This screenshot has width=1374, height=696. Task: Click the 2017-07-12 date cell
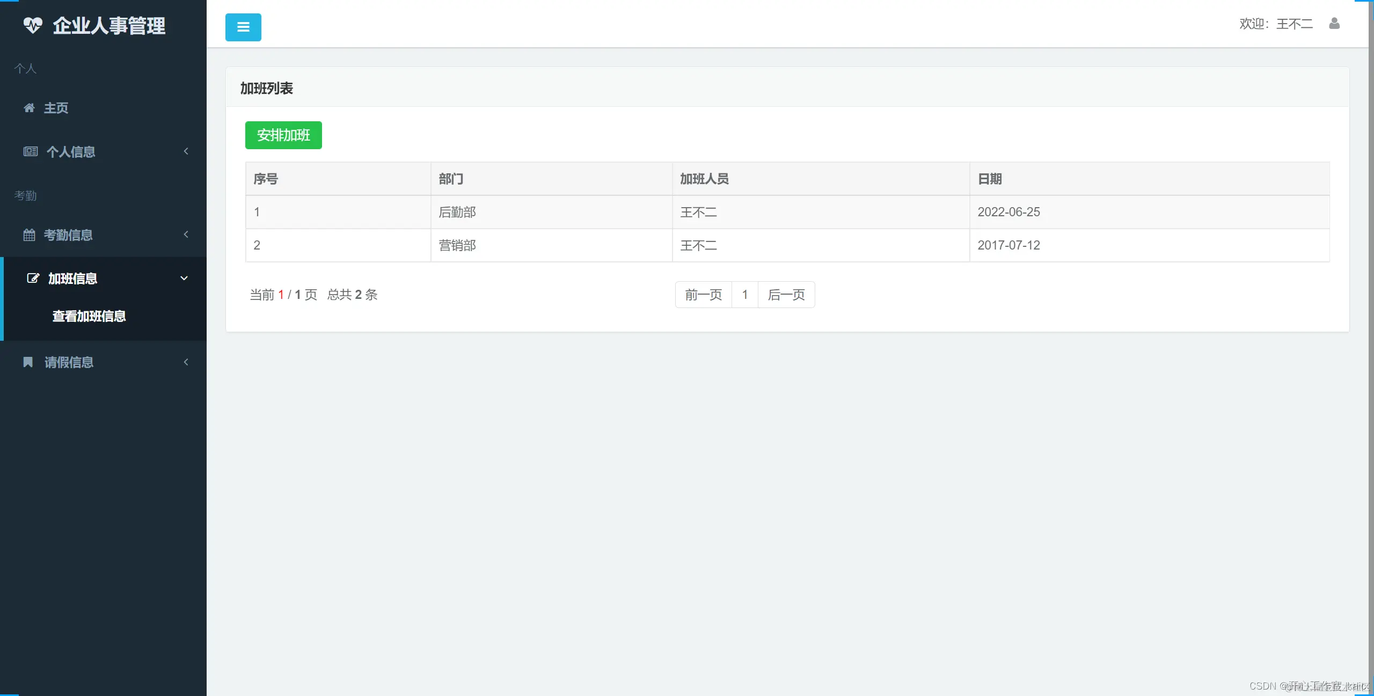(1008, 245)
